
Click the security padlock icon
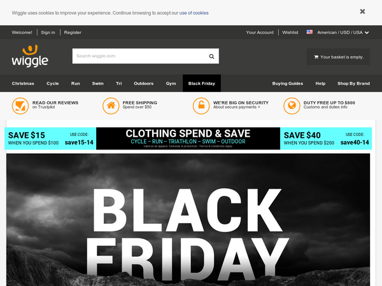(201, 106)
